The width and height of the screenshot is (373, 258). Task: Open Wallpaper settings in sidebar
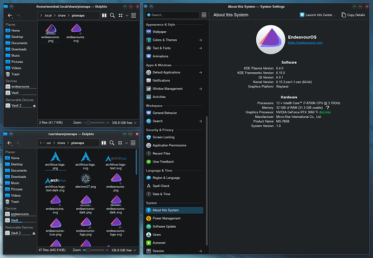(159, 32)
